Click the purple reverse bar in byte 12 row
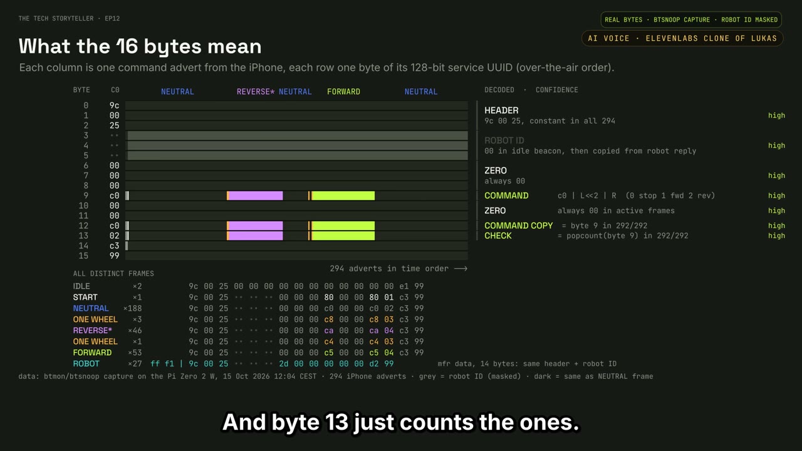The height and width of the screenshot is (451, 802). click(x=255, y=226)
